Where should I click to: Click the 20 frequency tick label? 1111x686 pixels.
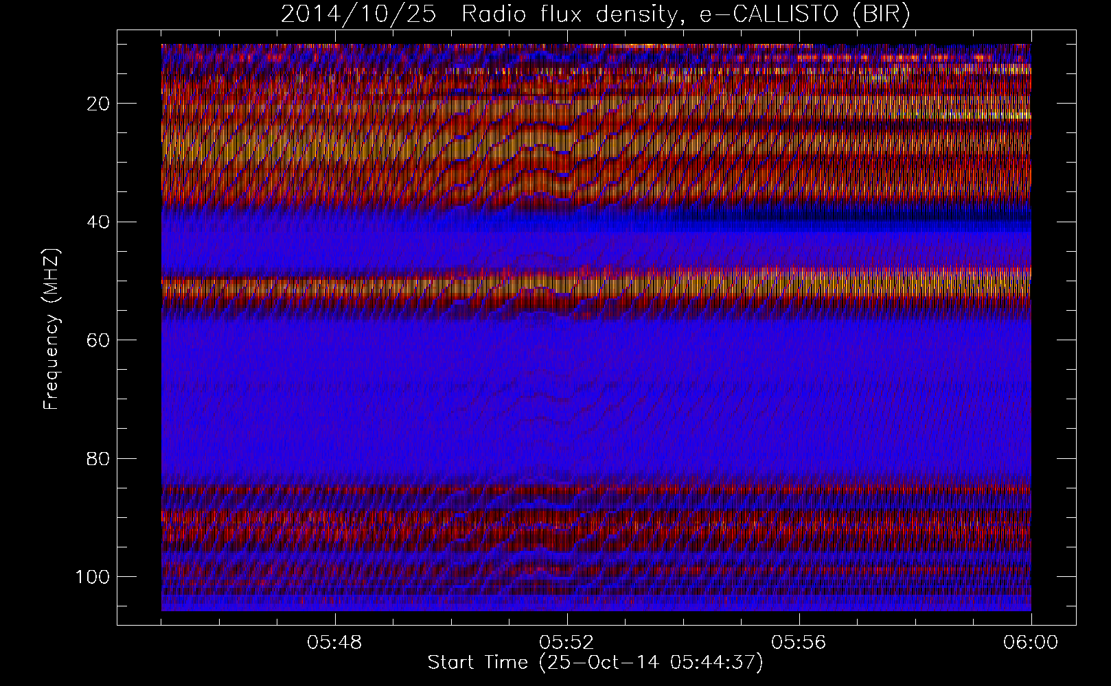tap(100, 104)
